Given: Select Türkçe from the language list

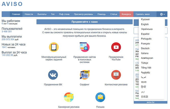Looking at the screenshot, I should [144, 63].
